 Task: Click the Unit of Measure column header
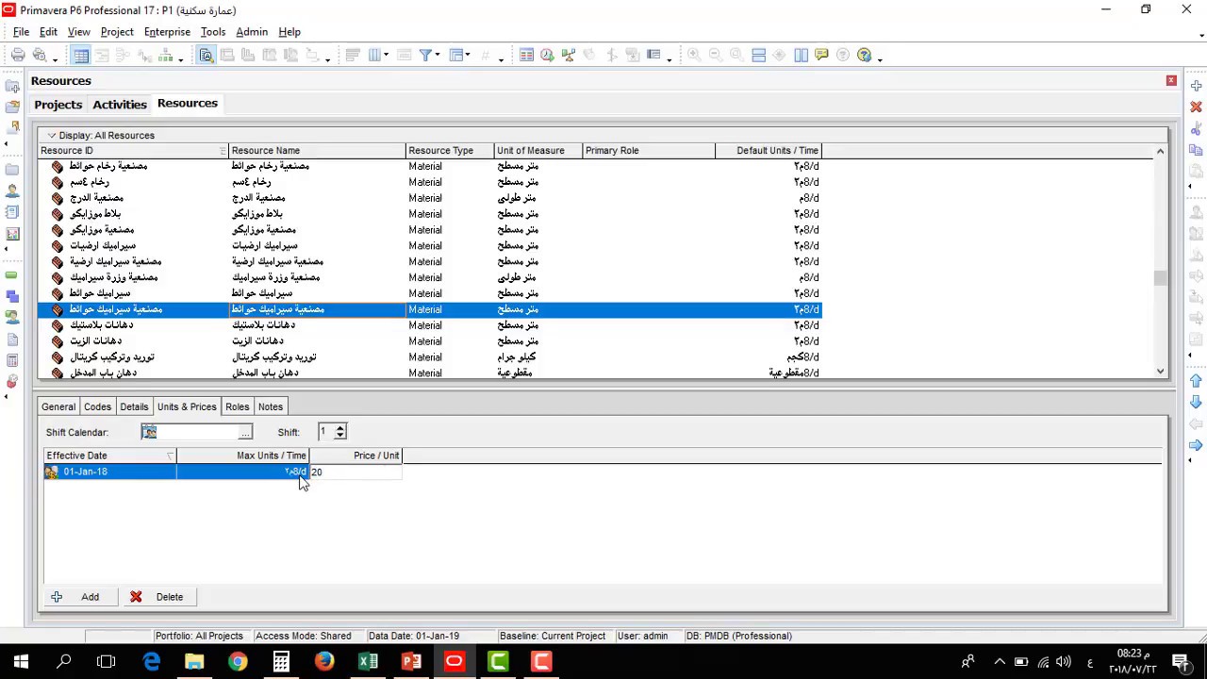pos(538,151)
